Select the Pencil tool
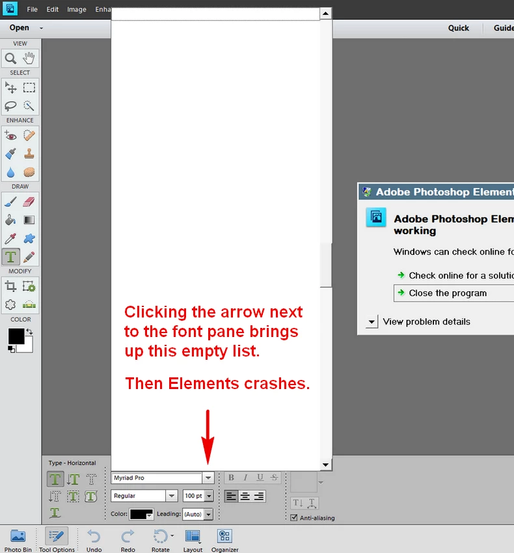The height and width of the screenshot is (553, 514). coord(29,257)
